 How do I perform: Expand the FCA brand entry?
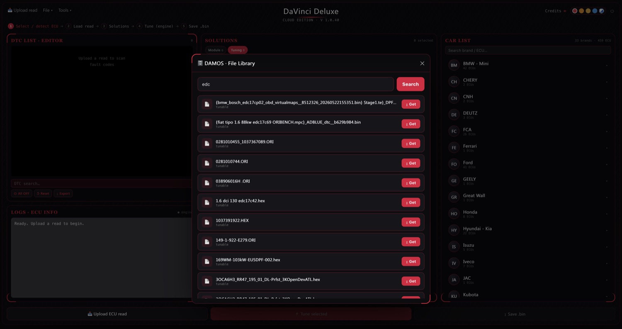coord(528,131)
